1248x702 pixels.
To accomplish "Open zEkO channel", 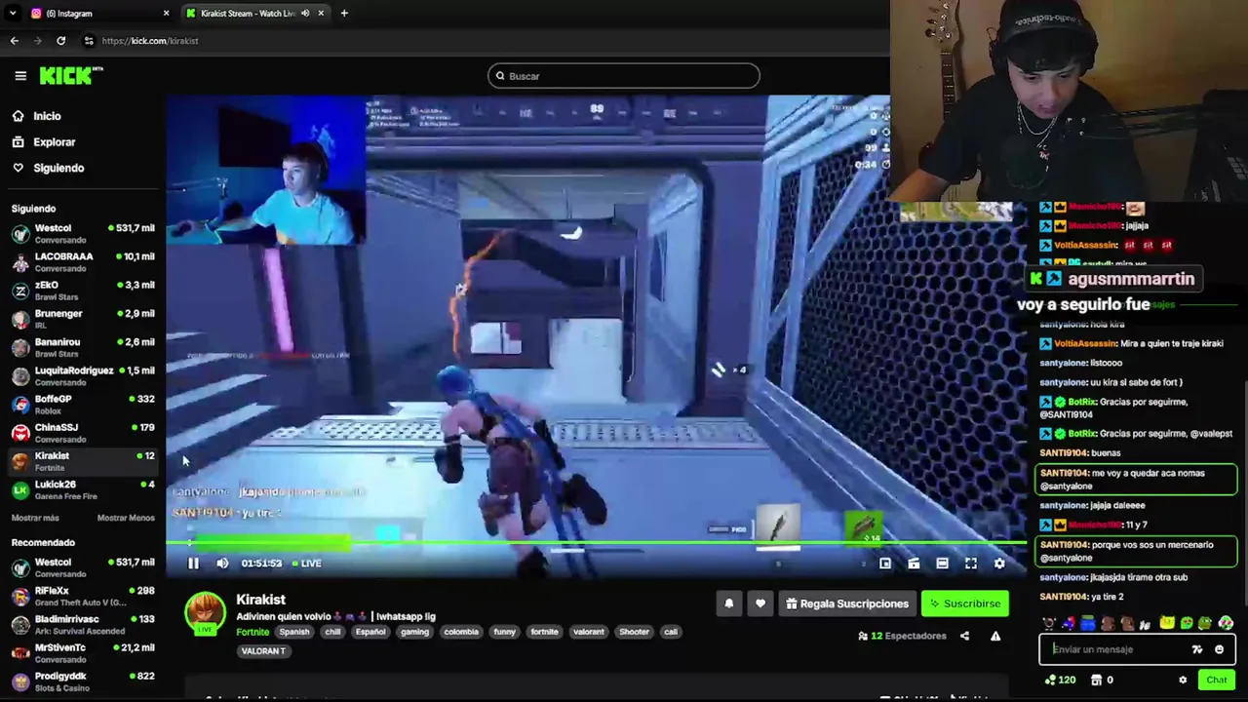I will [83, 291].
